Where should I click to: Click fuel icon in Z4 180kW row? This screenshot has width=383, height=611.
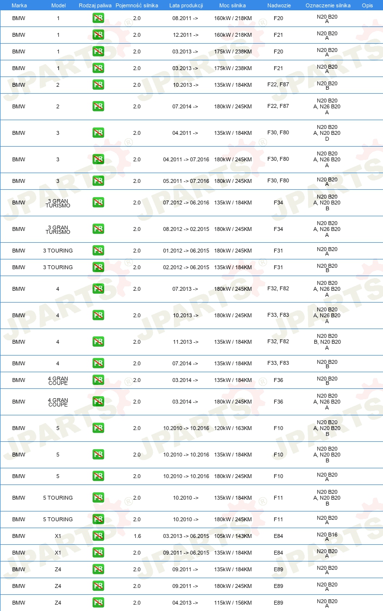(98, 586)
